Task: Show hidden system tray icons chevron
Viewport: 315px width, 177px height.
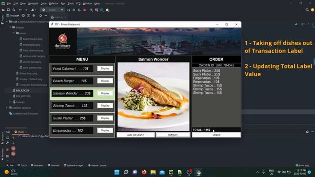Action: tap(258, 172)
